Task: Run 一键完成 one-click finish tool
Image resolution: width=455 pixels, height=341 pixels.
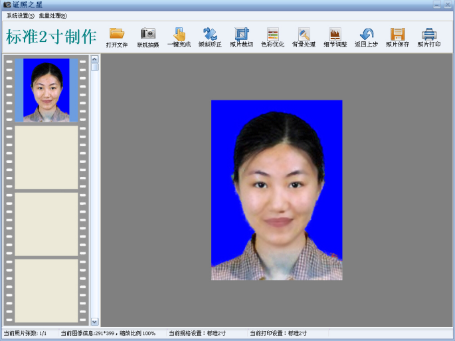Action: click(x=179, y=37)
